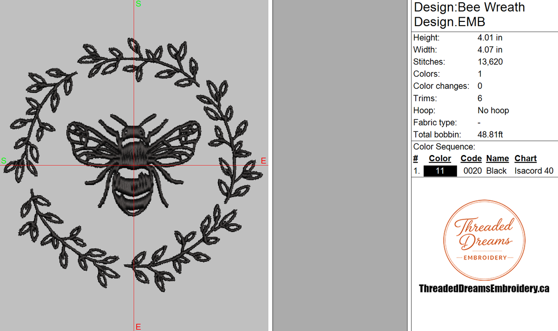Click the "Color changes:" label

pos(441,86)
